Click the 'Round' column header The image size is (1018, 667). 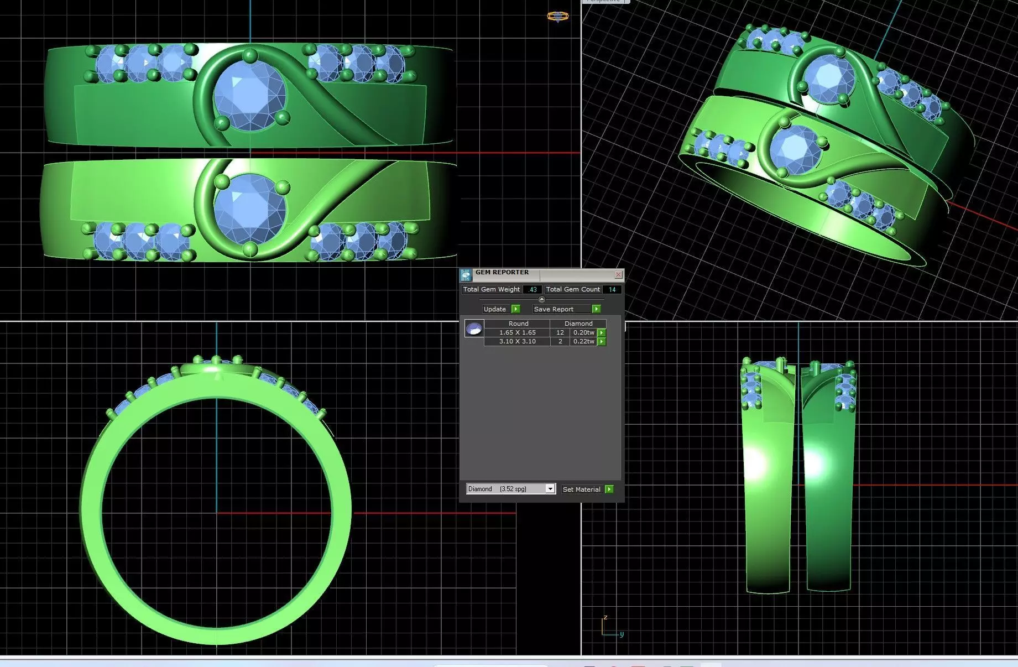518,324
